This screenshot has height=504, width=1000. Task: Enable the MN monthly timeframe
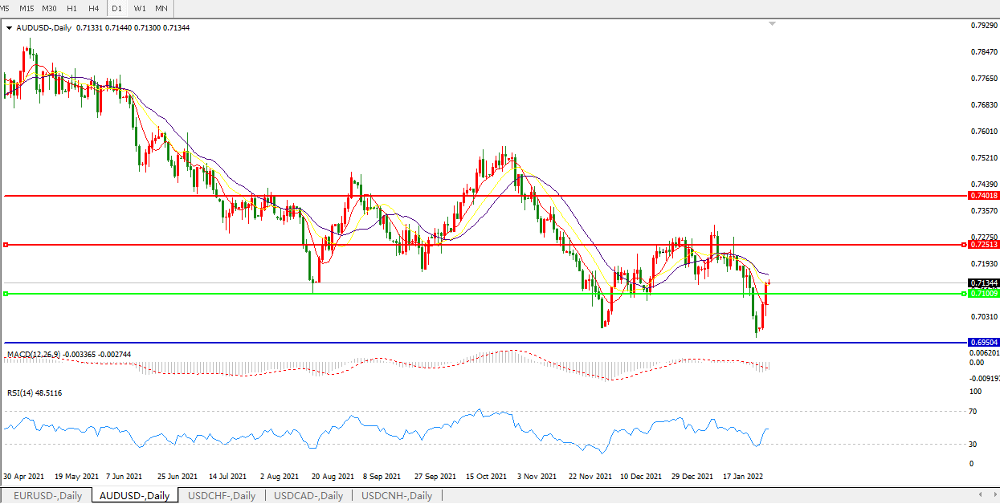coord(161,8)
